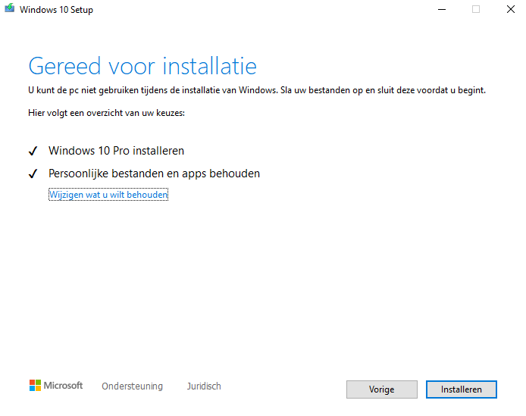Viewport: 526px width, 416px height.
Task: Open the Wijzigen wat u wilt behouden link
Action: (108, 195)
